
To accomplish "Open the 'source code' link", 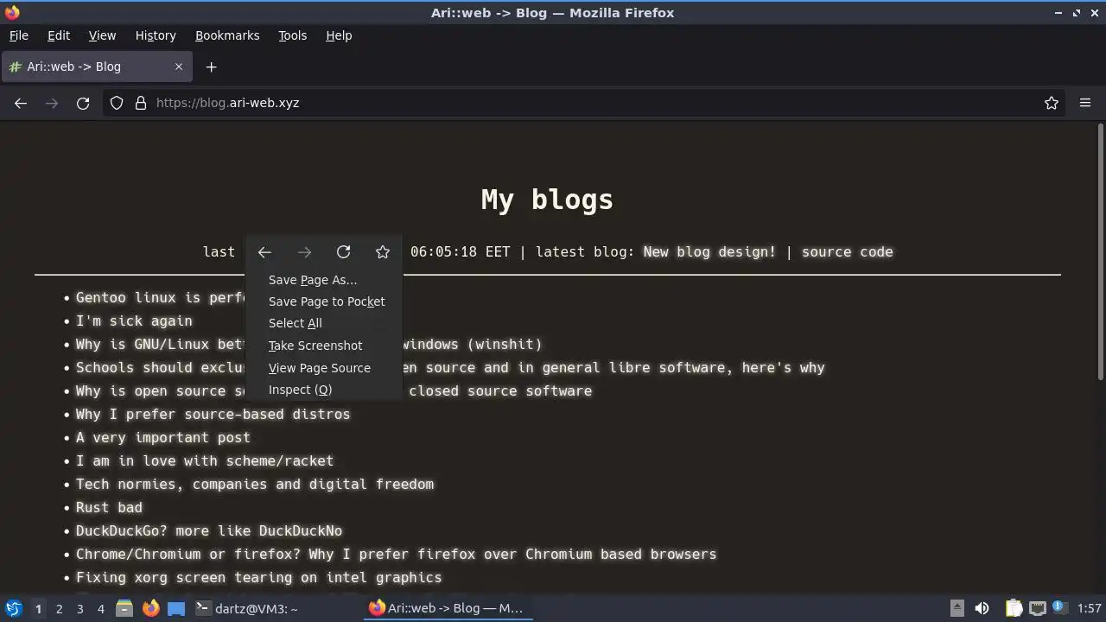I will tap(847, 252).
